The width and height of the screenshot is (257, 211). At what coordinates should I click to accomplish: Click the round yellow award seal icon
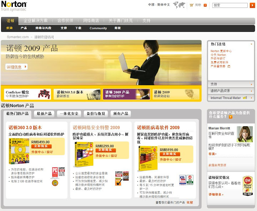click(x=55, y=183)
